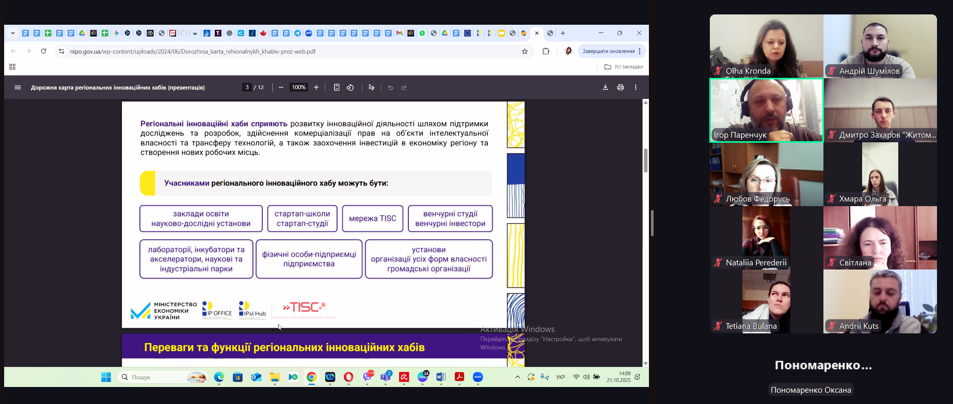Download the PDF file
This screenshot has width=953, height=404.
pos(605,88)
